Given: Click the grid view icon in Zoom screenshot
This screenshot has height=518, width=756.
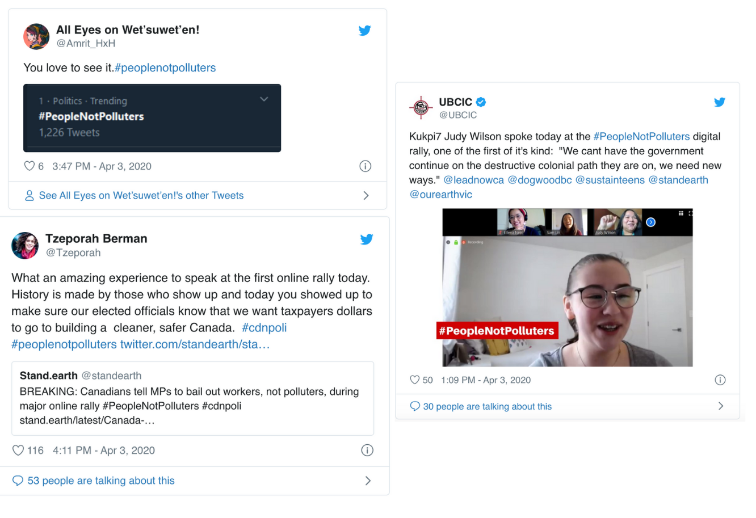Looking at the screenshot, I should tap(681, 213).
